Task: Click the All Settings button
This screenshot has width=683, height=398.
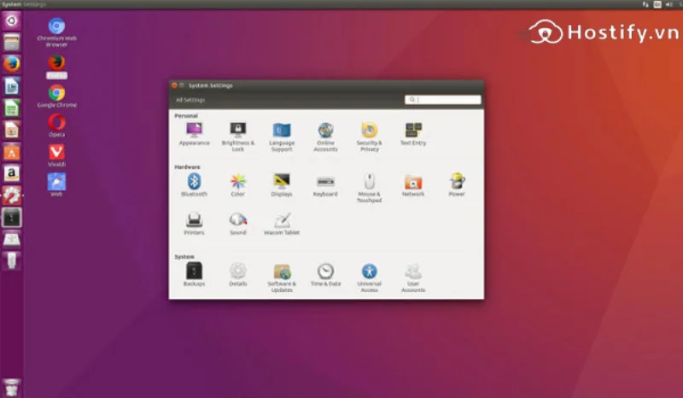Action: [x=190, y=100]
